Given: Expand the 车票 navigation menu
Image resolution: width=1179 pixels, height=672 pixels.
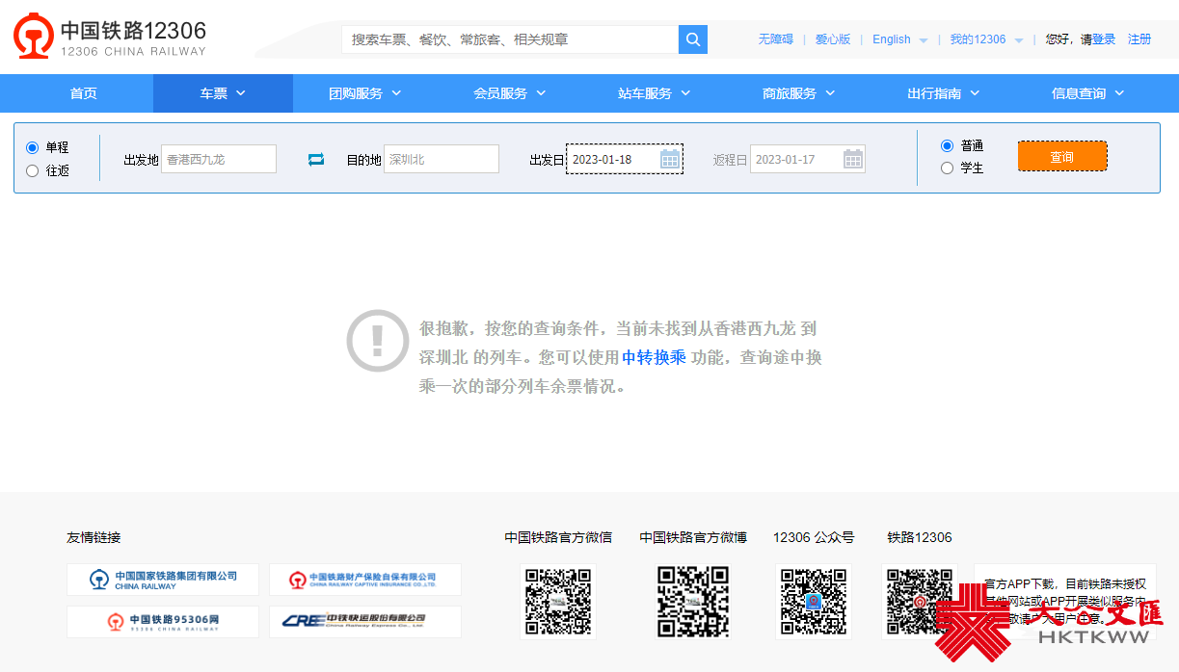Looking at the screenshot, I should (223, 93).
